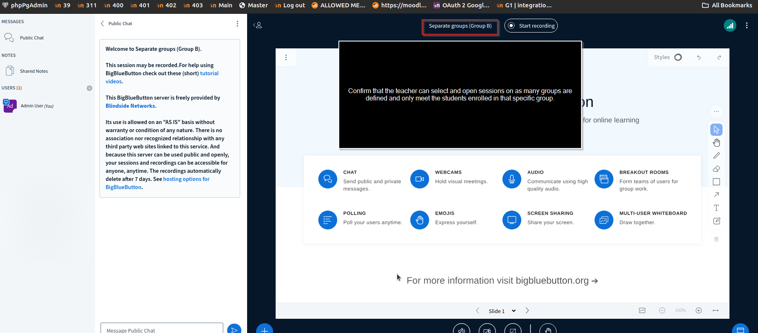
Task: Fit the slide to width
Action: 716,311
